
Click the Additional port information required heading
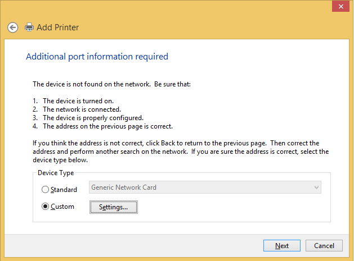click(97, 57)
